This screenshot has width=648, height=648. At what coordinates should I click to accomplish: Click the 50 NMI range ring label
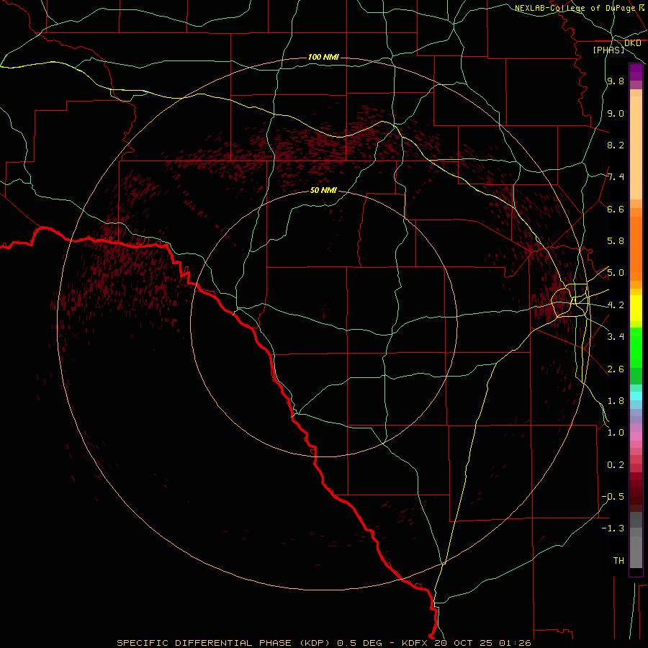click(323, 190)
